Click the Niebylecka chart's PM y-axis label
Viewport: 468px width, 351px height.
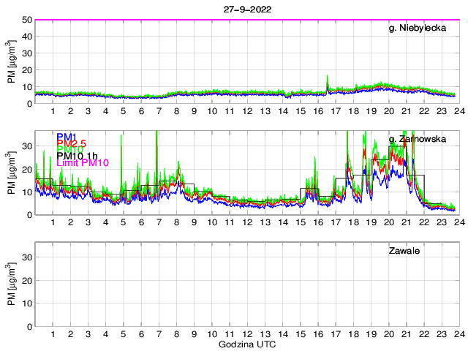11,61
